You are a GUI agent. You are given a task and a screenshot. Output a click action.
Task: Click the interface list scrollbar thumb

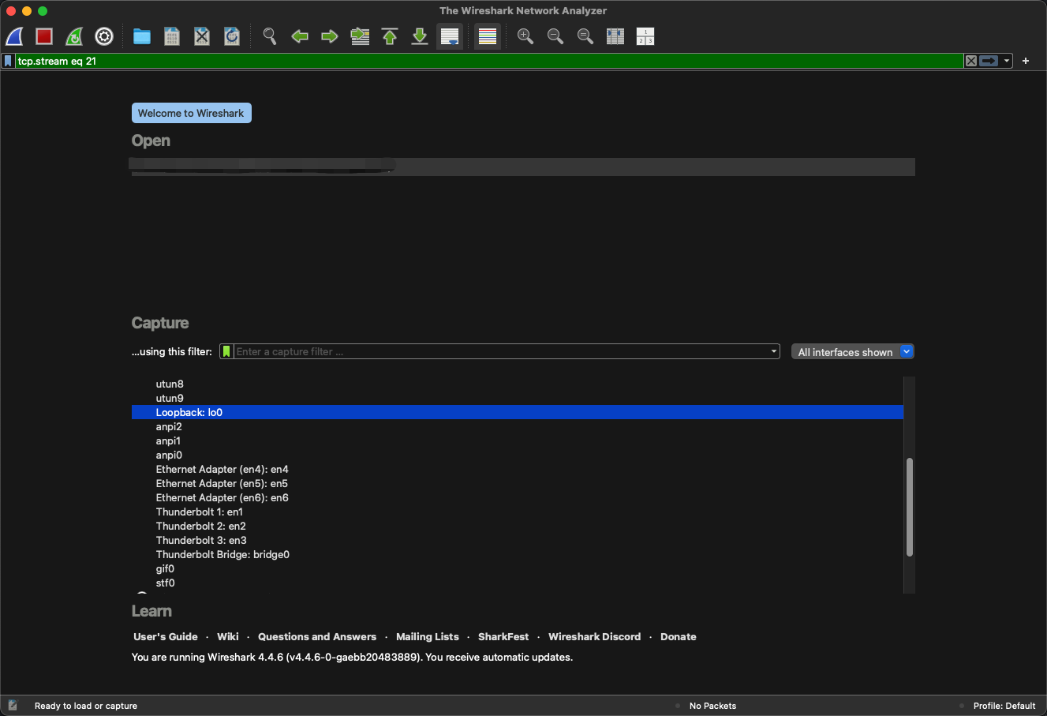tap(909, 507)
